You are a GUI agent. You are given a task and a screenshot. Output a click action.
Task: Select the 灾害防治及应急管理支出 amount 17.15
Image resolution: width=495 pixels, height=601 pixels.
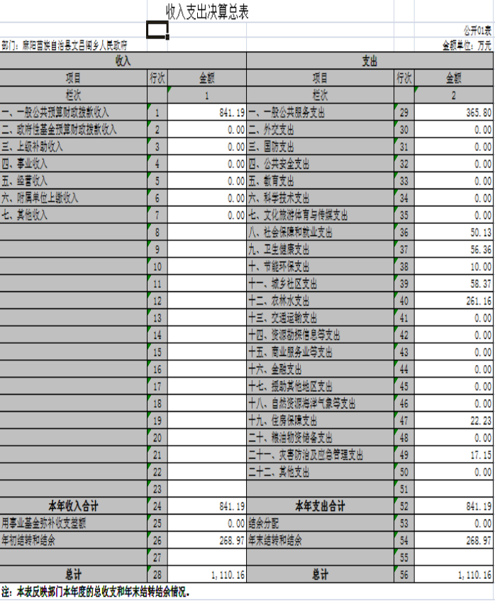coord(454,454)
